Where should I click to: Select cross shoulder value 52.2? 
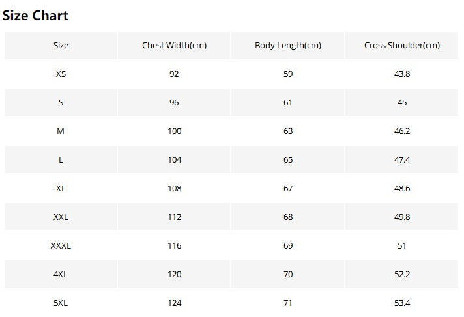[402, 275]
